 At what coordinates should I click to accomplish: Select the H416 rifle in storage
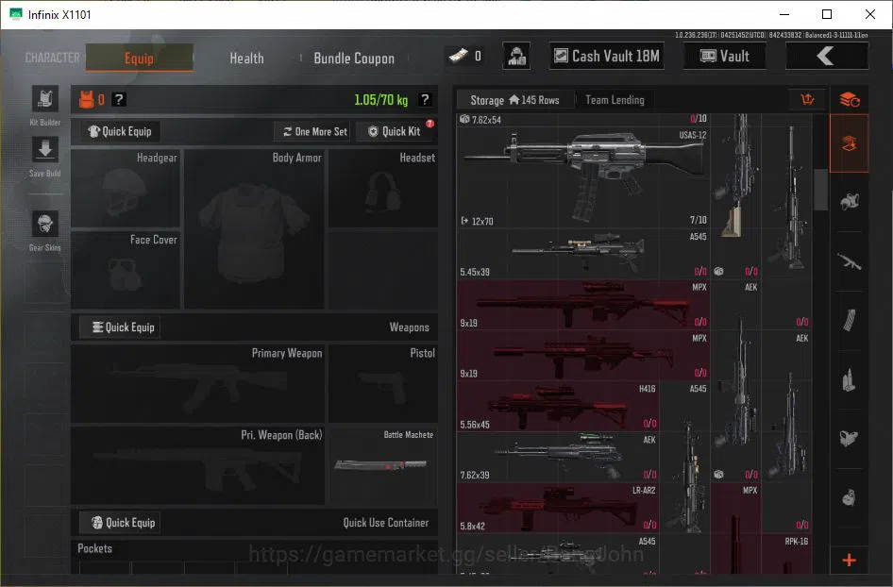pyautogui.click(x=558, y=406)
